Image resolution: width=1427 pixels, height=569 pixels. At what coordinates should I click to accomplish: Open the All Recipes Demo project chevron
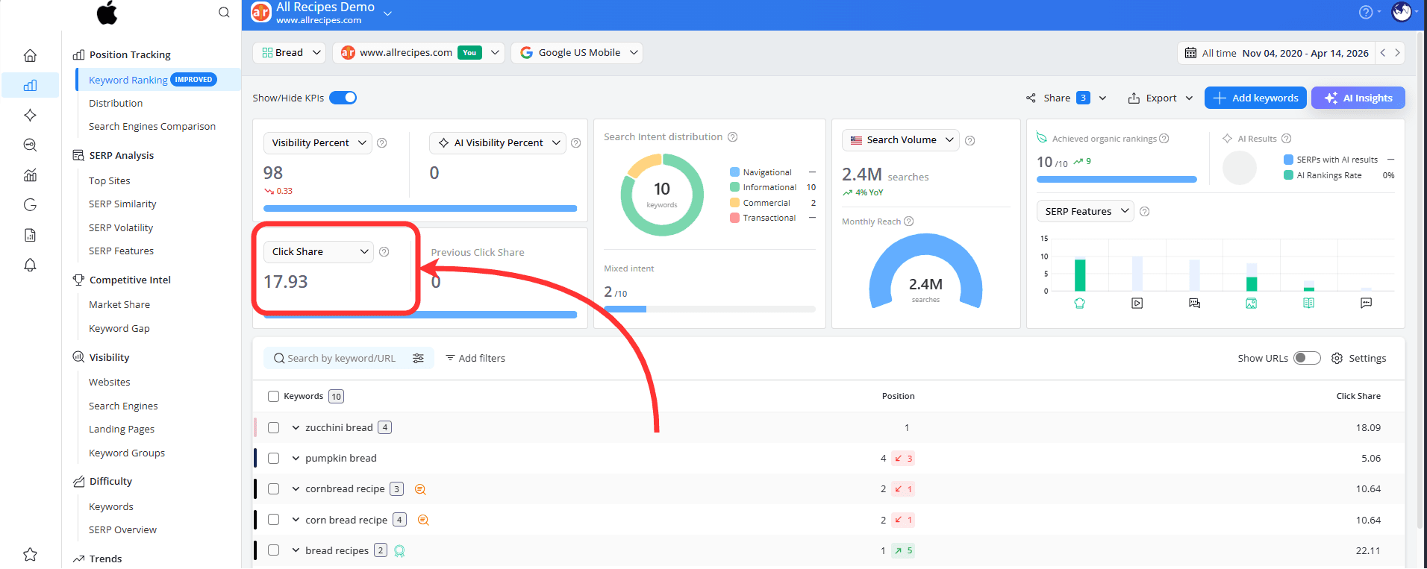pyautogui.click(x=387, y=13)
